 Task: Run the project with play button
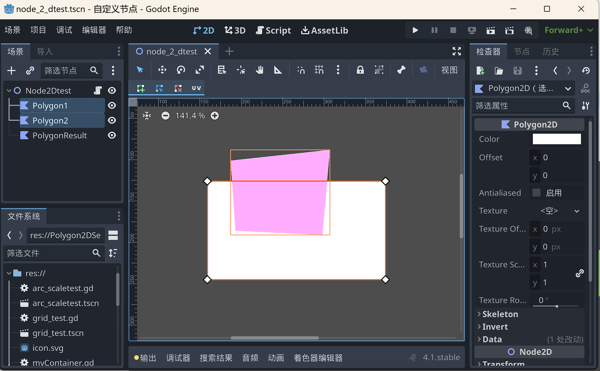pyautogui.click(x=415, y=30)
